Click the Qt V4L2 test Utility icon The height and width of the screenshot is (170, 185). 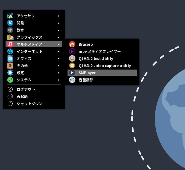pyautogui.click(x=72, y=58)
